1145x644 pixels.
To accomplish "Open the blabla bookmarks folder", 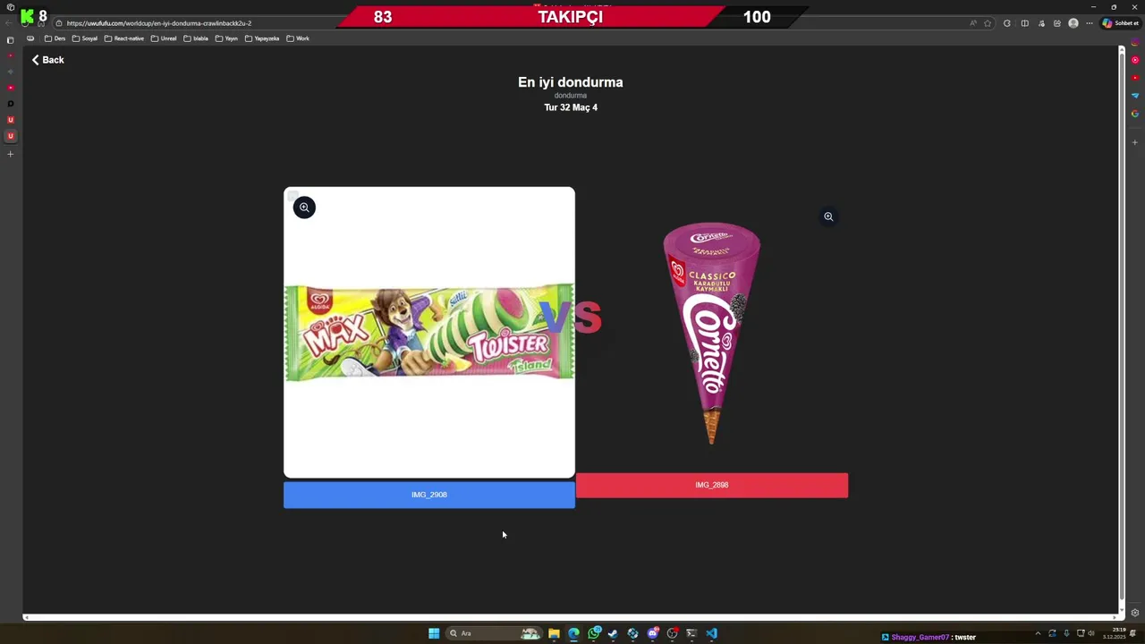I will [x=196, y=38].
